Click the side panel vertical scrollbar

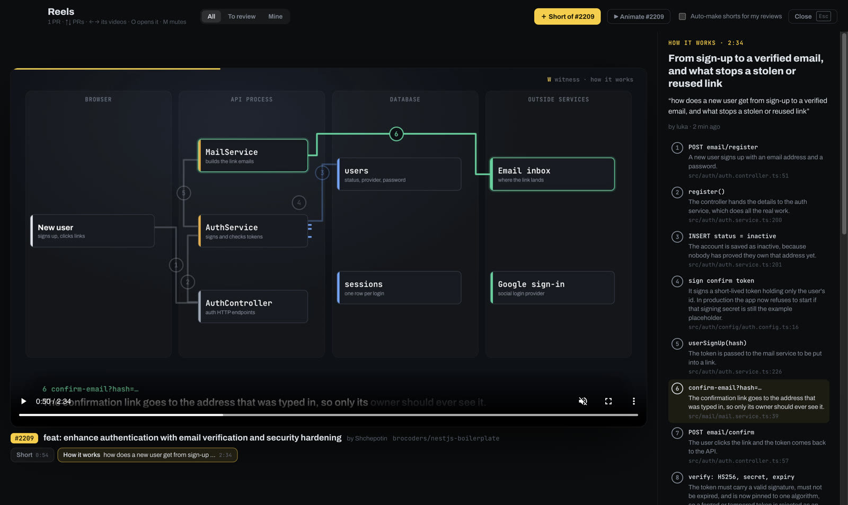tap(844, 134)
